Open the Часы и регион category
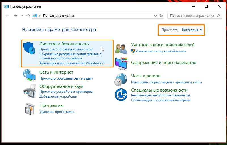227x145 pixels. coord(146,76)
